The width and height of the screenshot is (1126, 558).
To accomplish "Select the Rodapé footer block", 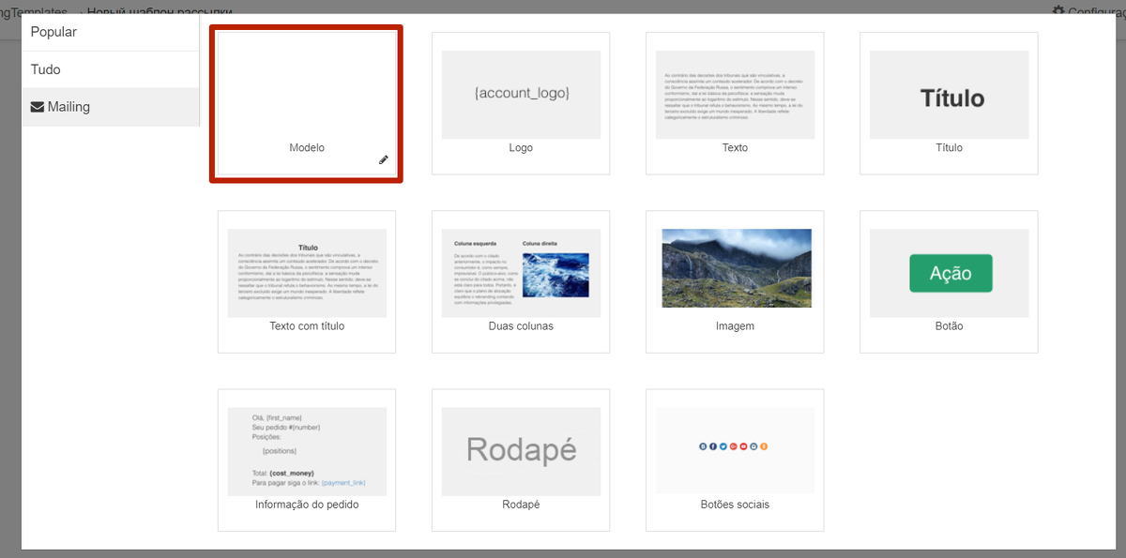I will (x=521, y=460).
